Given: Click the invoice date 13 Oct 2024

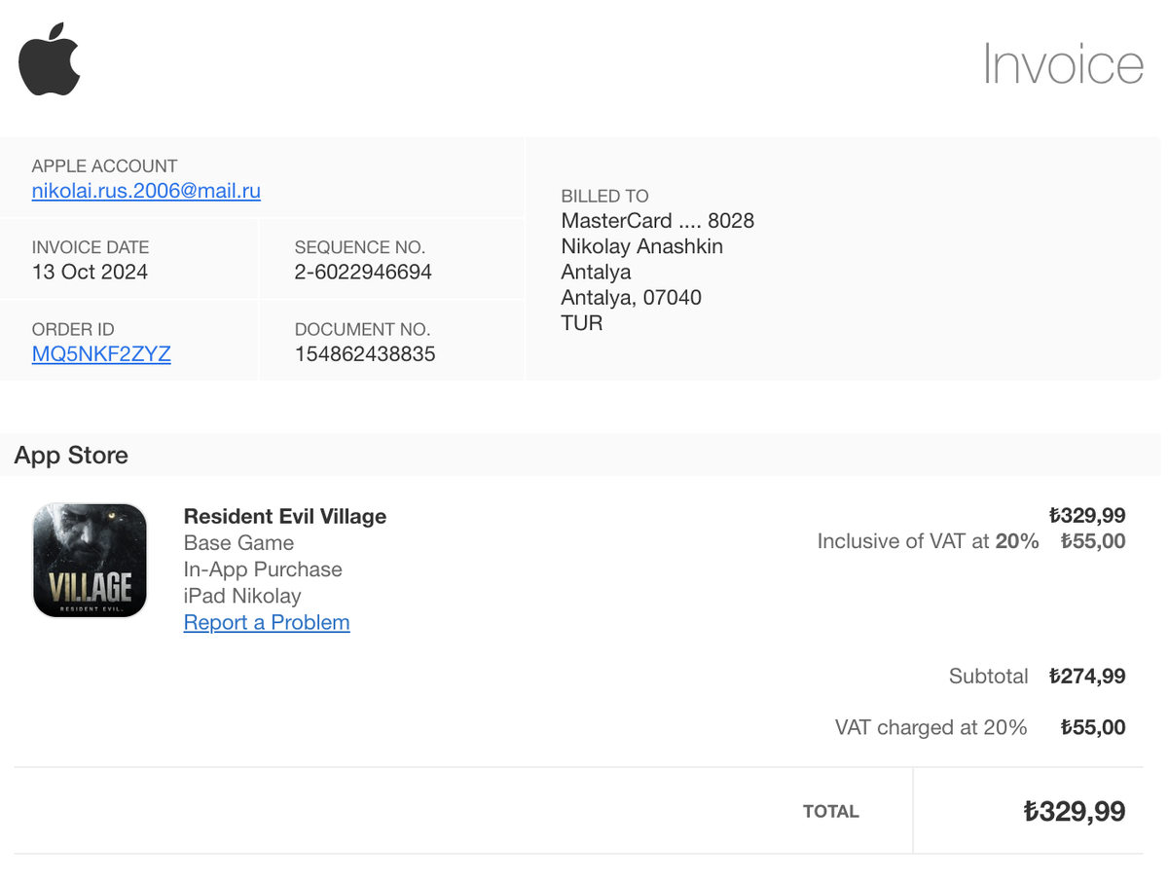Looking at the screenshot, I should pyautogui.click(x=90, y=273).
